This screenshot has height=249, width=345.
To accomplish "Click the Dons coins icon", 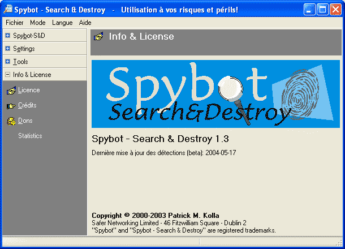I will (x=11, y=121).
